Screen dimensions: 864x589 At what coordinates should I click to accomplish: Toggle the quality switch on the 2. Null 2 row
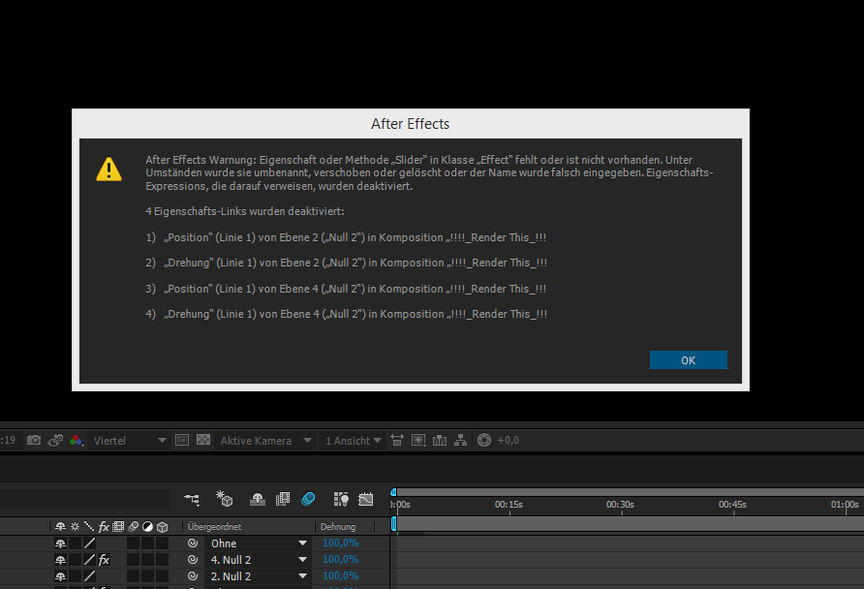(x=89, y=576)
